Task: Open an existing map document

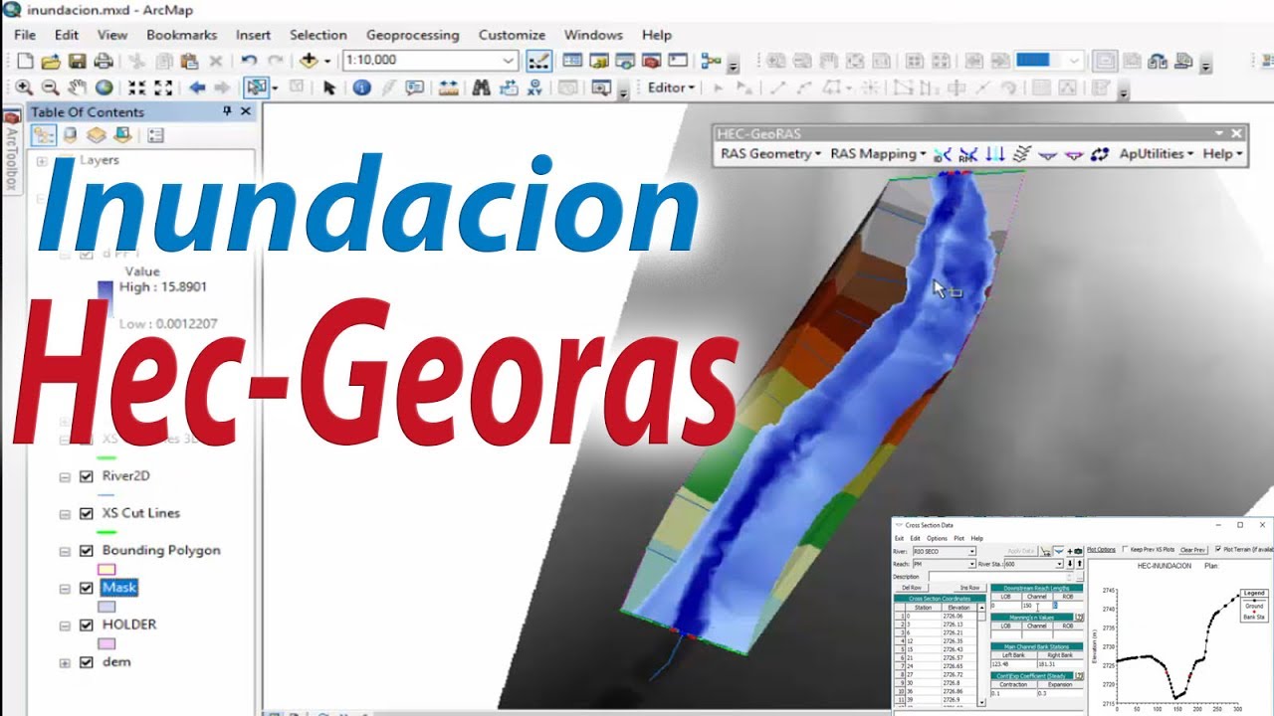Action: tap(51, 61)
